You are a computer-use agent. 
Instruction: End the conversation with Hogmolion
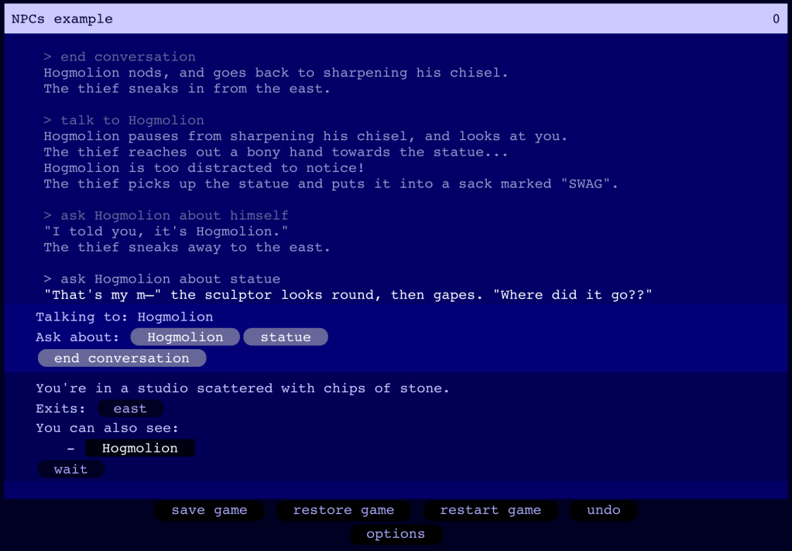(x=122, y=358)
